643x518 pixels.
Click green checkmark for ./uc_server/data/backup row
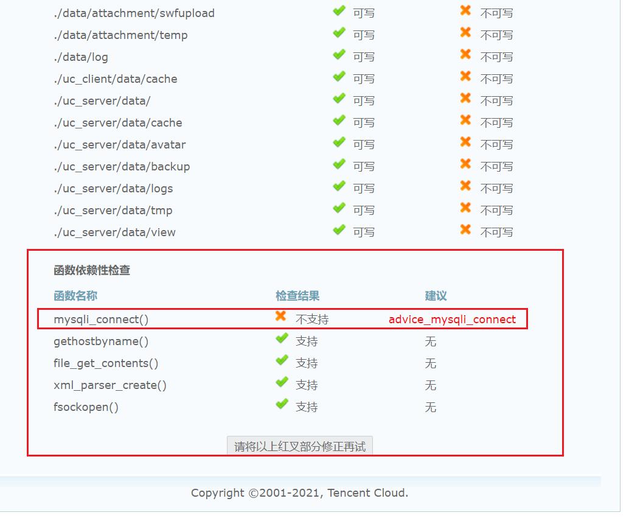pos(339,164)
